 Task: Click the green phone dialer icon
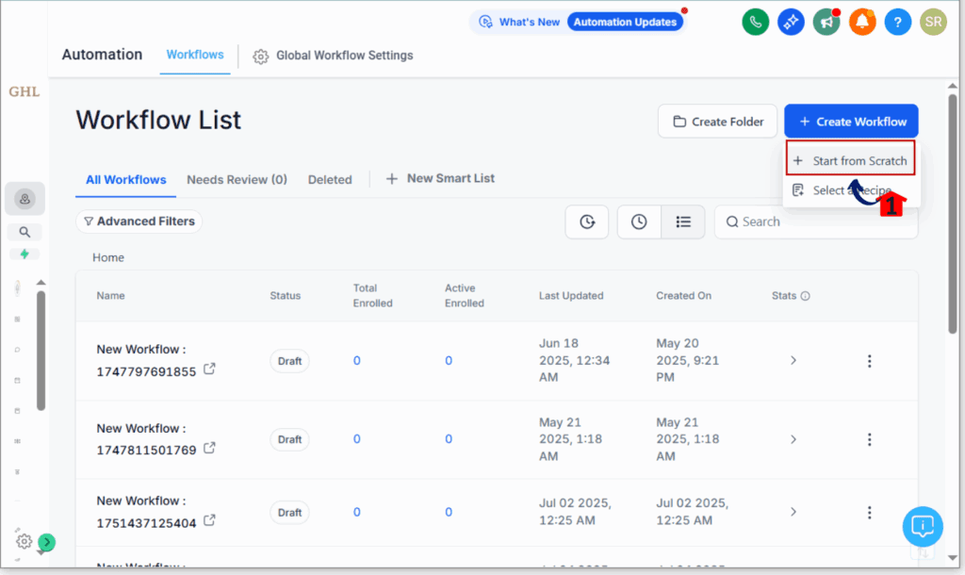click(x=755, y=23)
